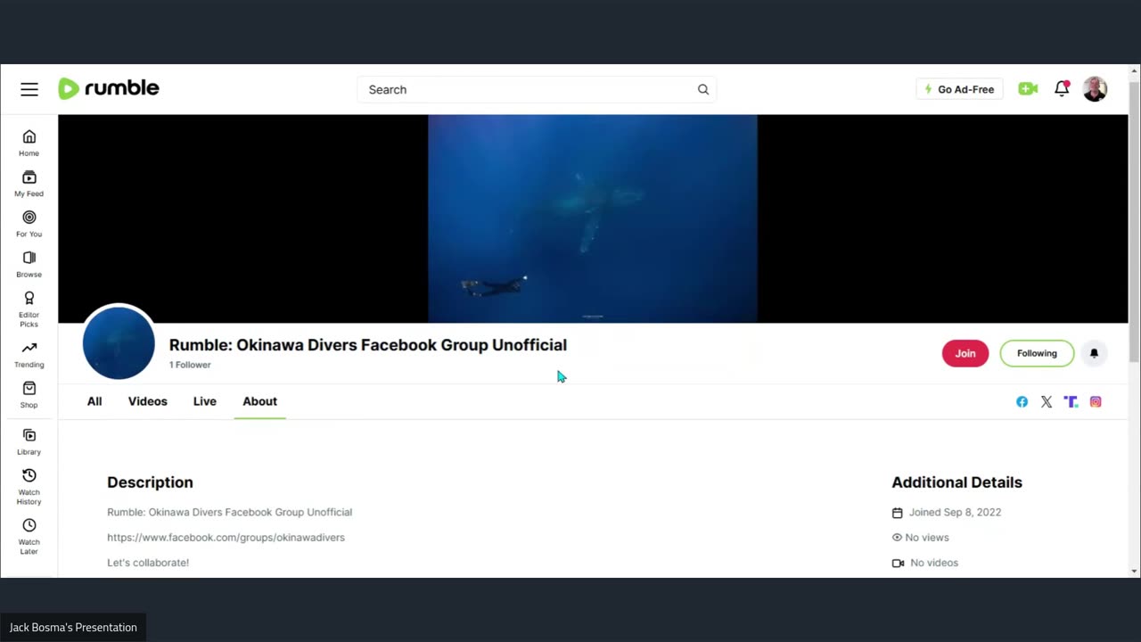Click the Let's collaborate! text

click(148, 563)
